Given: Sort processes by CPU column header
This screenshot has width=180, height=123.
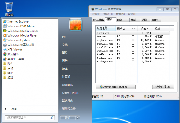Looking at the screenshot, I should pos(134,28).
